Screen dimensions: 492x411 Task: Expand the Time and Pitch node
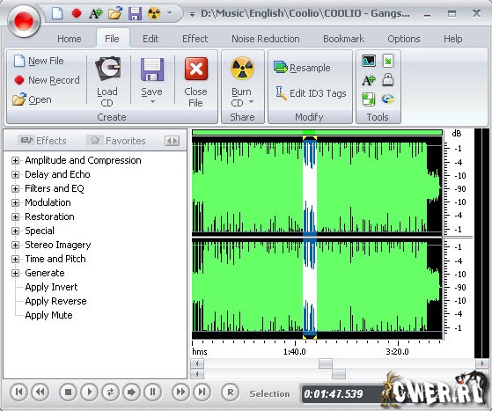(15, 259)
